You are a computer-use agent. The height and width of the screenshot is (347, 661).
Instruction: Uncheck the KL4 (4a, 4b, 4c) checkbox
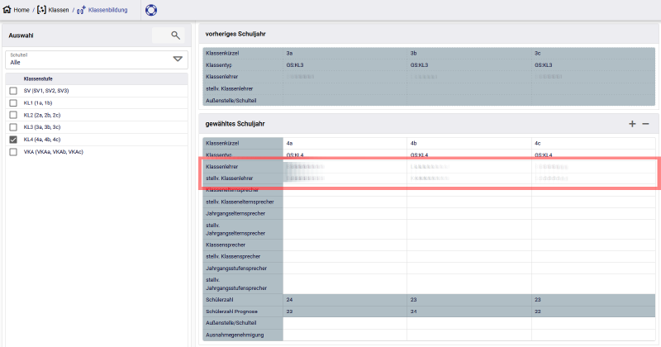point(13,140)
